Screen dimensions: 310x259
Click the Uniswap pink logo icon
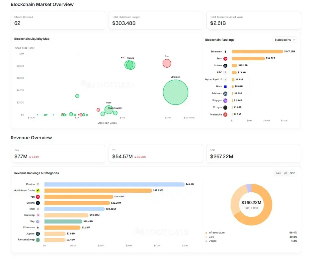pos(38,215)
